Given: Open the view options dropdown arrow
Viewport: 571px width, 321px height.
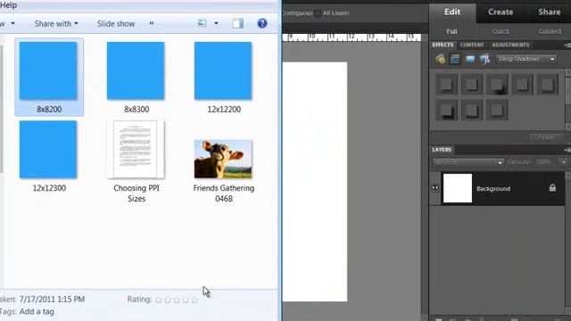Looking at the screenshot, I should 216,23.
